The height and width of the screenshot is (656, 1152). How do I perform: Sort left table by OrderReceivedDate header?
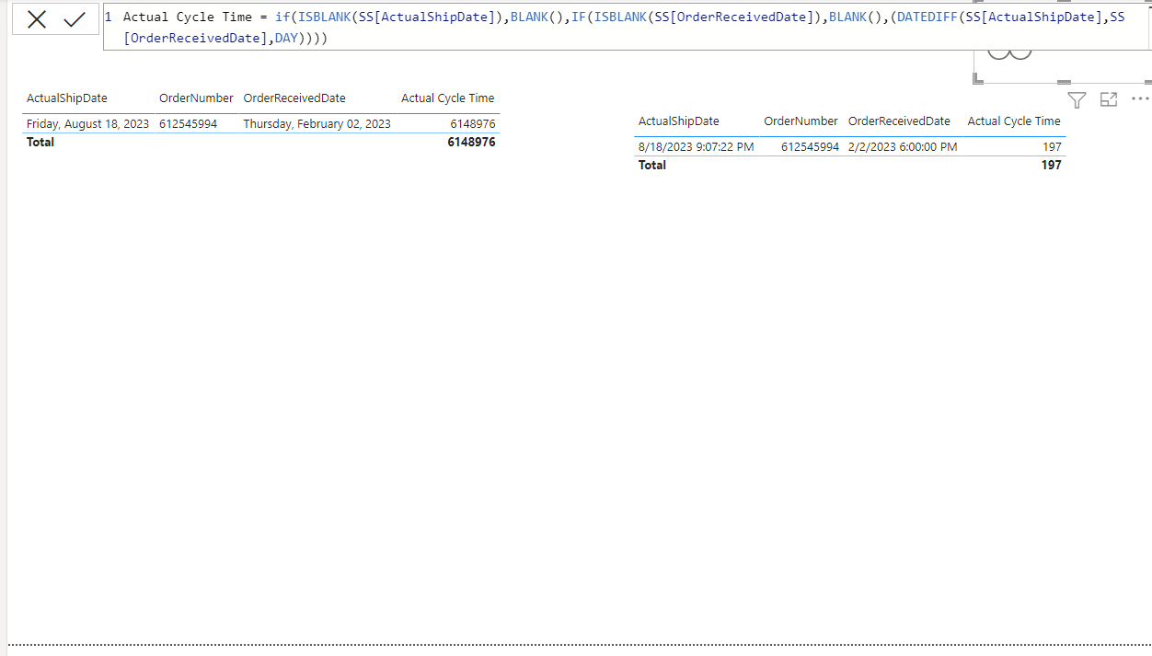tap(294, 98)
